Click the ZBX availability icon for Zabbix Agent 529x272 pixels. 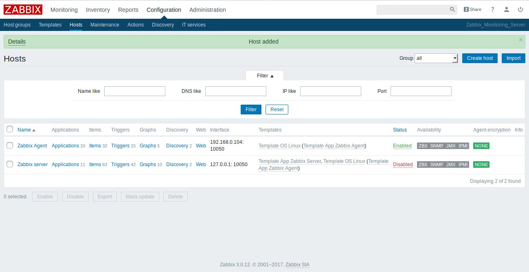[x=423, y=145]
